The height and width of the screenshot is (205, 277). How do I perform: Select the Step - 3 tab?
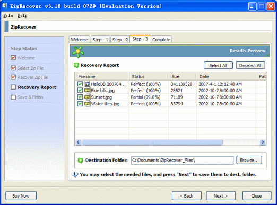click(x=140, y=39)
